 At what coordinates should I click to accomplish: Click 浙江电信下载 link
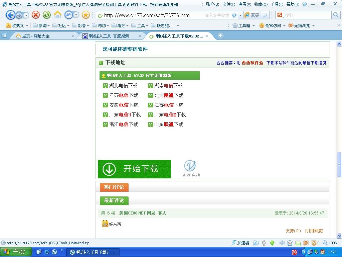tap(124, 124)
